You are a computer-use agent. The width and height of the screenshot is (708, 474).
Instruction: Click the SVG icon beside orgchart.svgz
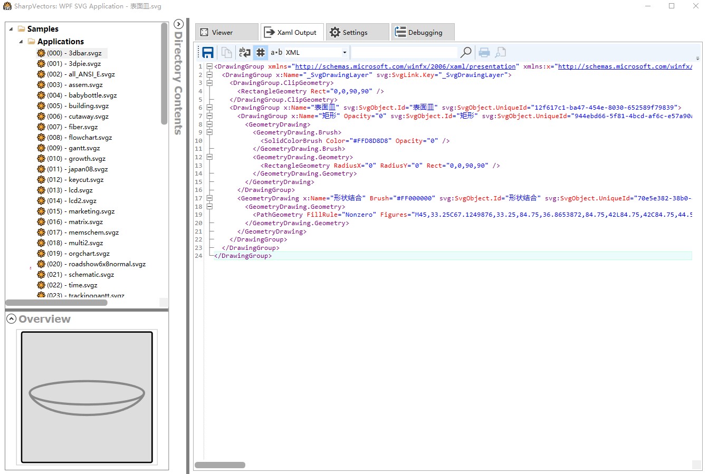41,253
